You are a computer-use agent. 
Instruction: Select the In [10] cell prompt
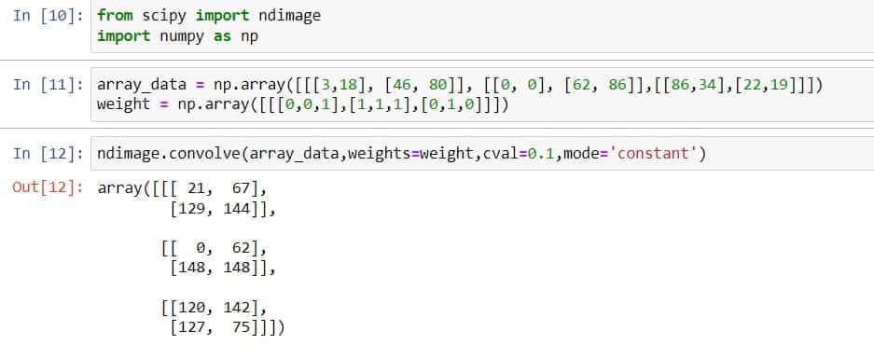48,16
